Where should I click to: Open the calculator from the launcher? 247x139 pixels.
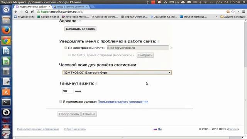[x=6, y=71]
